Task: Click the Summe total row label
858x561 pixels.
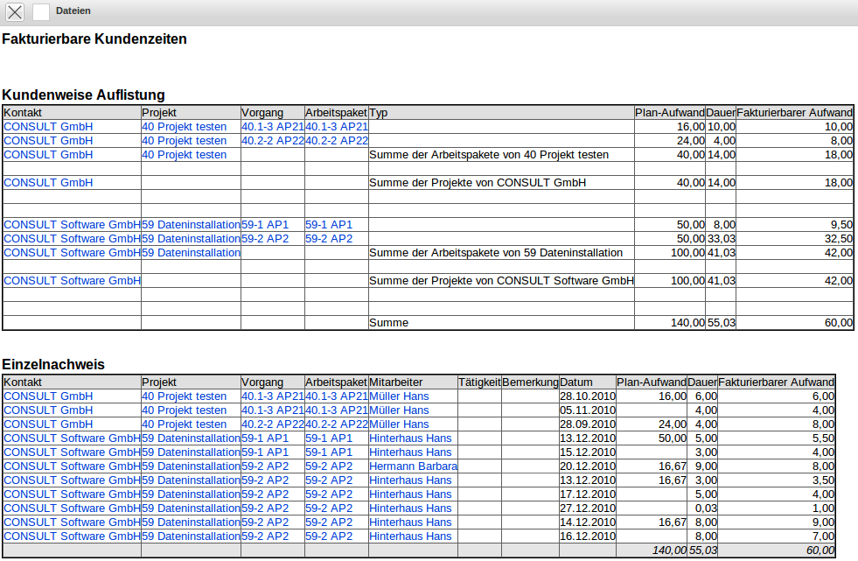Action: pyautogui.click(x=389, y=323)
